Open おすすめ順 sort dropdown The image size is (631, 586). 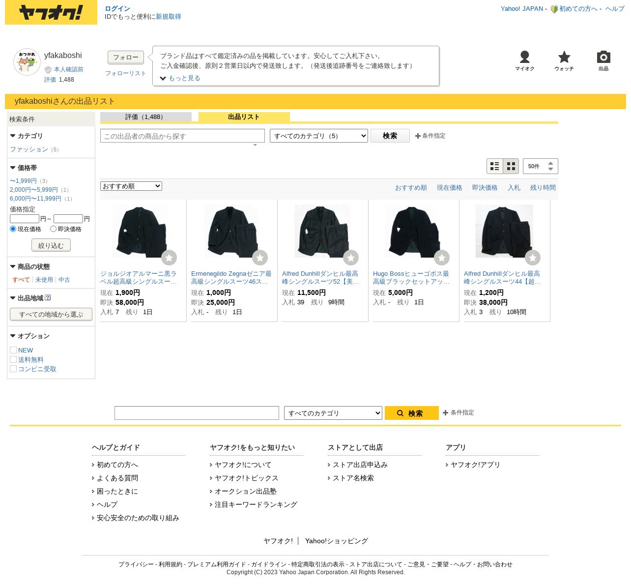coord(131,186)
